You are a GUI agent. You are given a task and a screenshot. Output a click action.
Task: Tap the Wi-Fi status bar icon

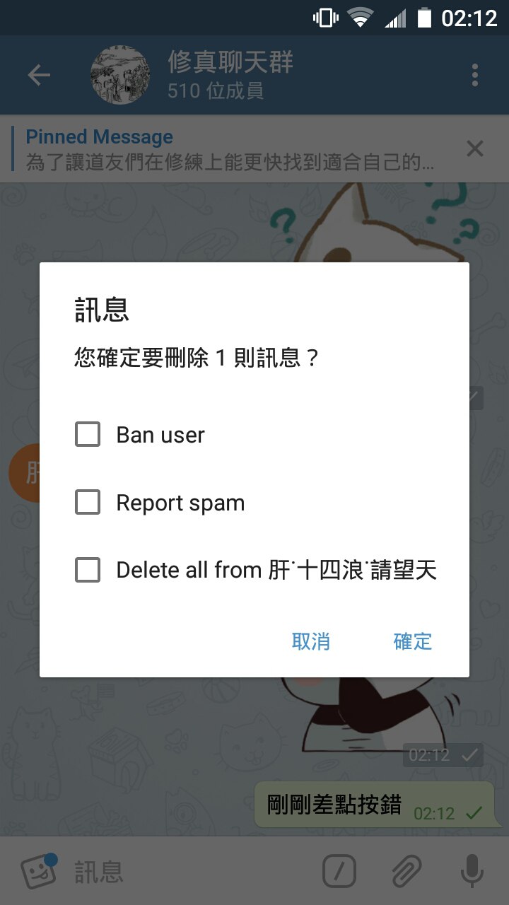click(361, 18)
